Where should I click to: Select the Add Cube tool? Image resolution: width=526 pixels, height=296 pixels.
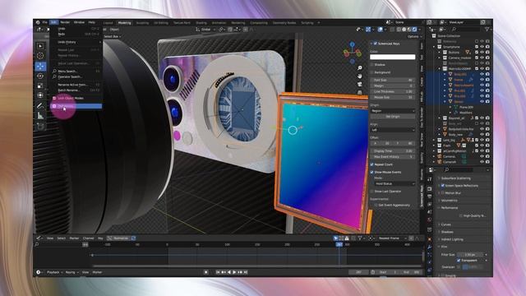click(40, 127)
